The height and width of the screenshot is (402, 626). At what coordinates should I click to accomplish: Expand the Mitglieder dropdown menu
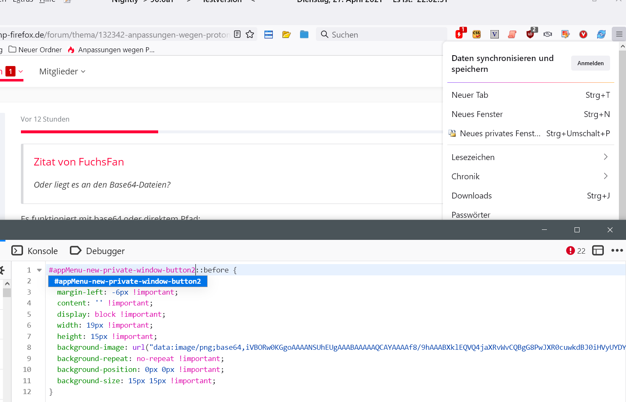62,71
